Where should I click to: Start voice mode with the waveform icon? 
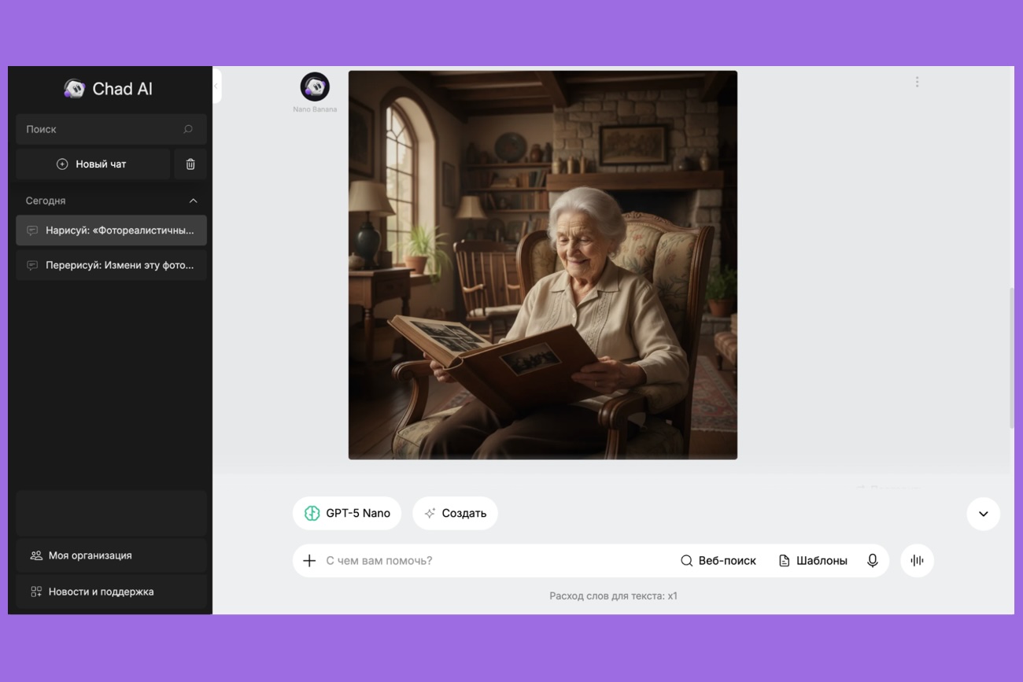(917, 561)
